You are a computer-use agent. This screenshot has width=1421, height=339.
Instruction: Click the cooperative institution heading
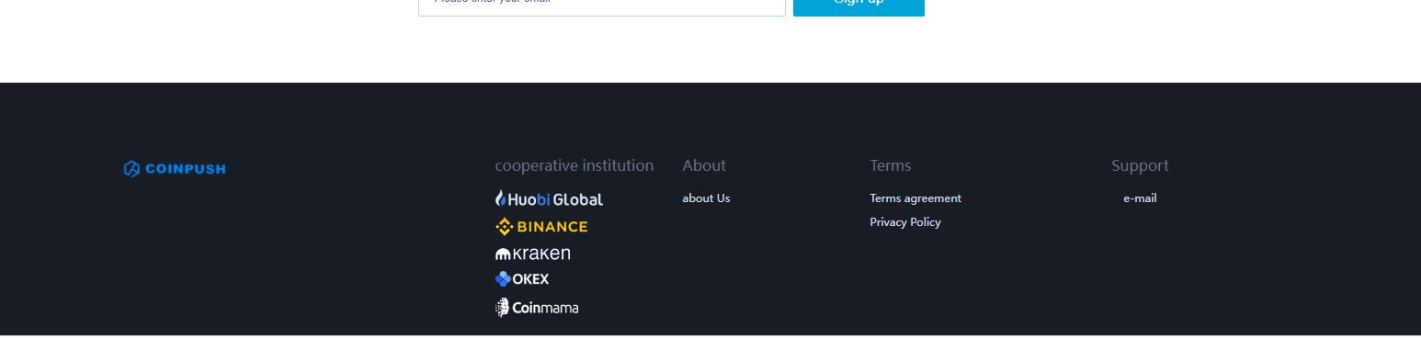(x=574, y=165)
